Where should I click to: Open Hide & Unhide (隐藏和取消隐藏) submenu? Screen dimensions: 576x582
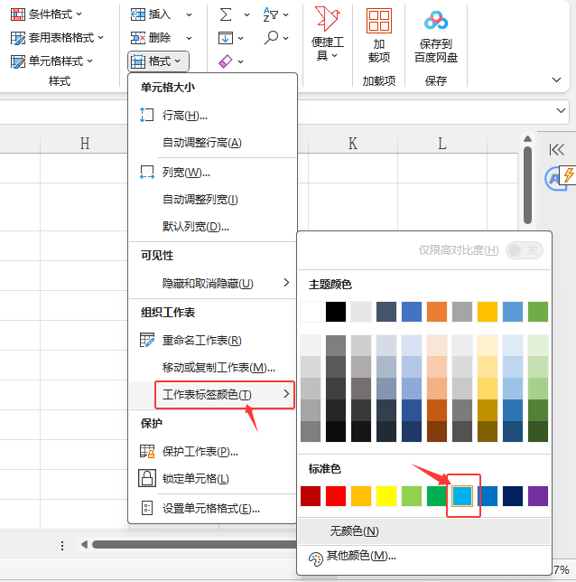point(213,284)
